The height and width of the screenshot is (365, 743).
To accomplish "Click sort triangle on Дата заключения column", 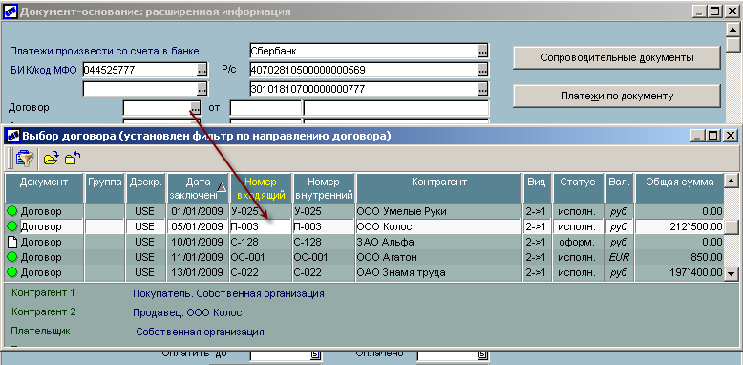I will point(222,187).
